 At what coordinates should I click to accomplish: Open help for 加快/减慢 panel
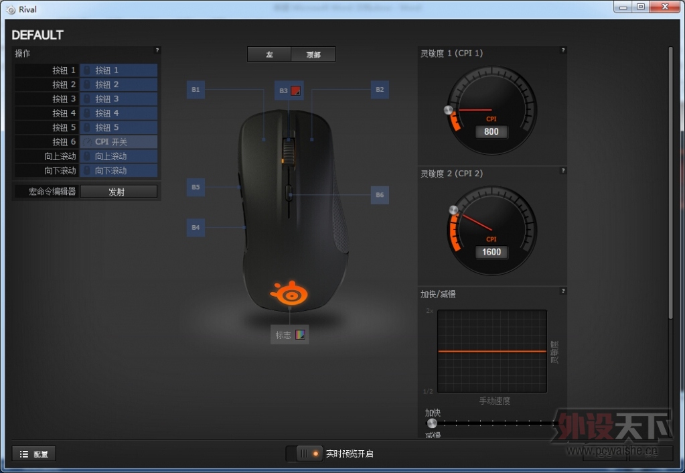pos(563,291)
